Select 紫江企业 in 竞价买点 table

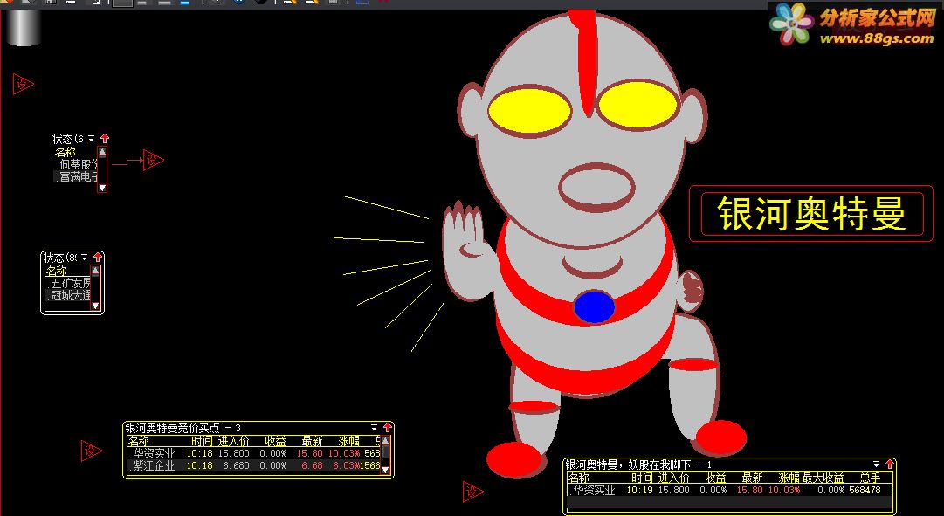pos(154,465)
